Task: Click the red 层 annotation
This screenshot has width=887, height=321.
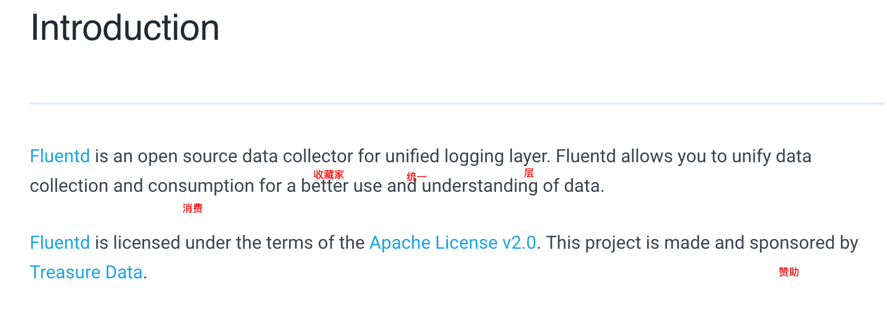Action: click(x=529, y=173)
